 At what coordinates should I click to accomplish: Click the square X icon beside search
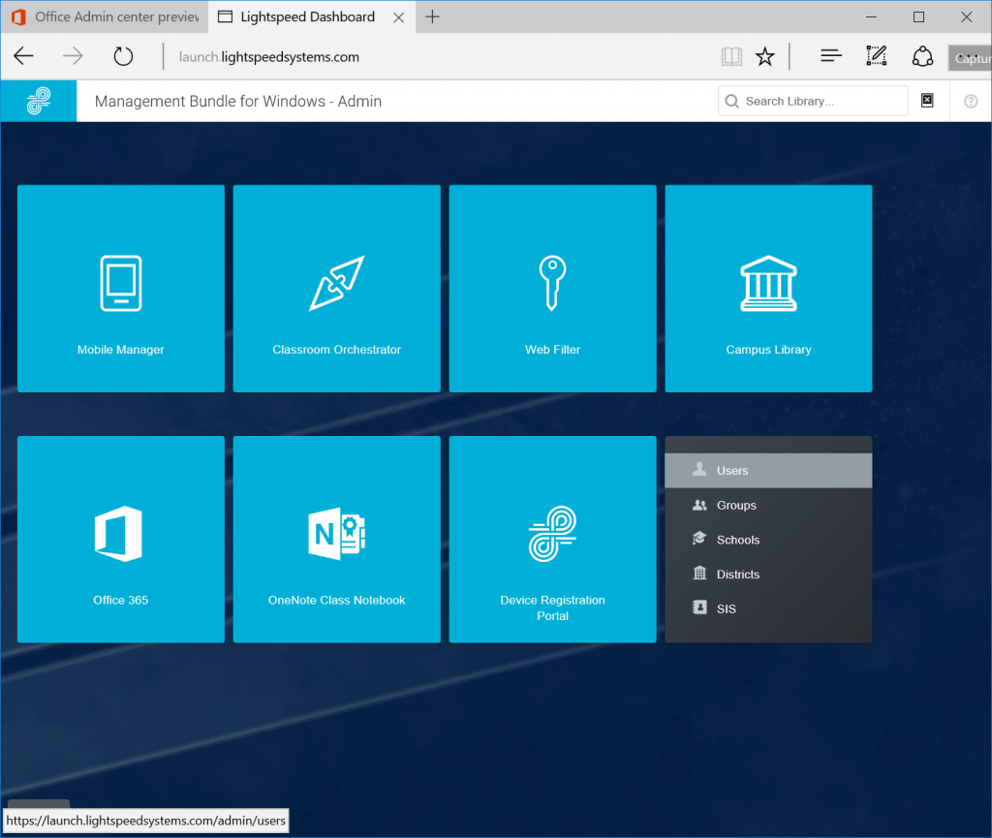tap(927, 101)
